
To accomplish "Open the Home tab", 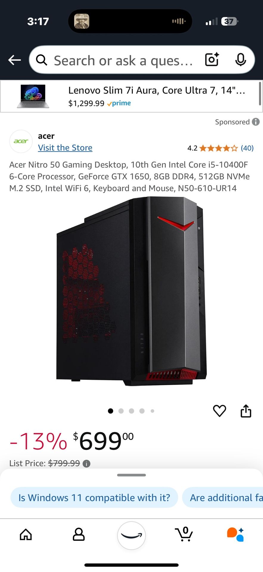I will [26, 534].
